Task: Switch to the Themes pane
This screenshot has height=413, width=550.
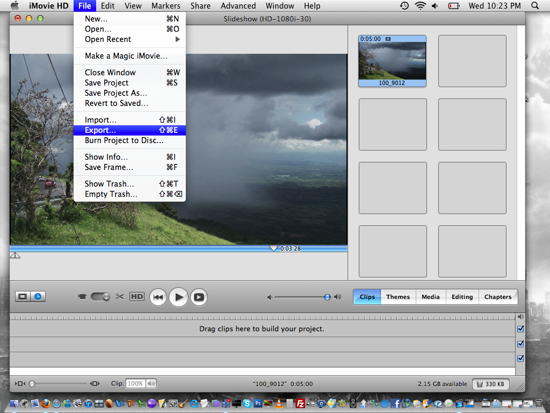Action: point(398,297)
